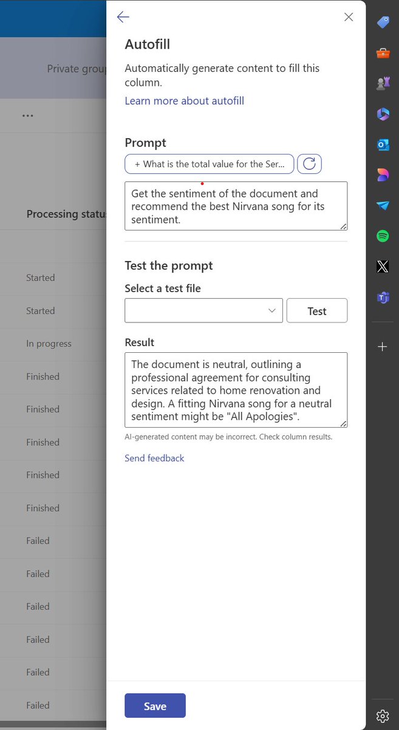Screen dimensions: 399x730
Task: Launch Microsoft 365 Copilot from sidebar
Action: pyautogui.click(x=383, y=114)
